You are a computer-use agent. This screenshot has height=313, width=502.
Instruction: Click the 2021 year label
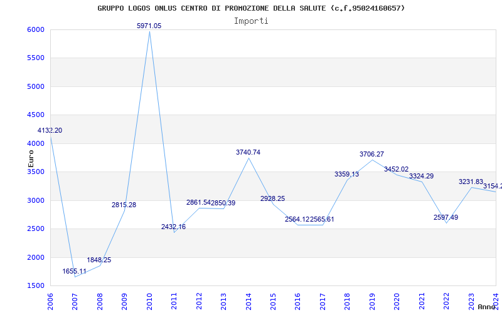coord(422,302)
